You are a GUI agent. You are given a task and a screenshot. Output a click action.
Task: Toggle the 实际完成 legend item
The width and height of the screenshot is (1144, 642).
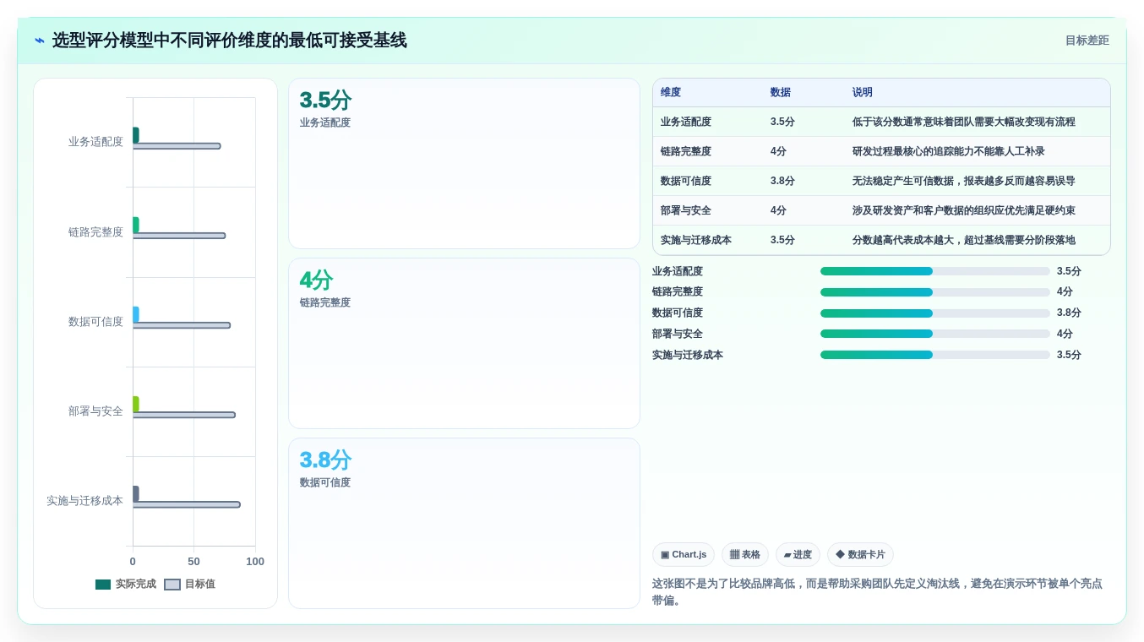coord(126,584)
